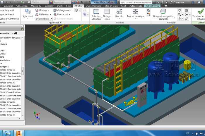Viewport: 205px width, 136px height.
Task: Open the Ombres dropdown arrow
Action: (x=49, y=10)
